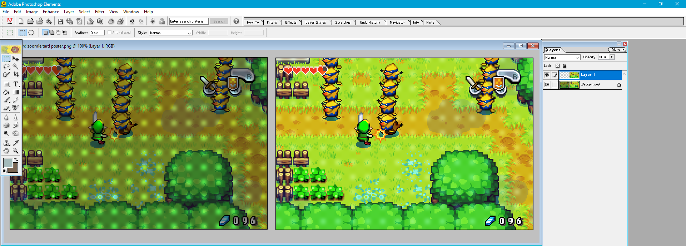
Task: Toggle Background layer link box
Action: pyautogui.click(x=555, y=84)
